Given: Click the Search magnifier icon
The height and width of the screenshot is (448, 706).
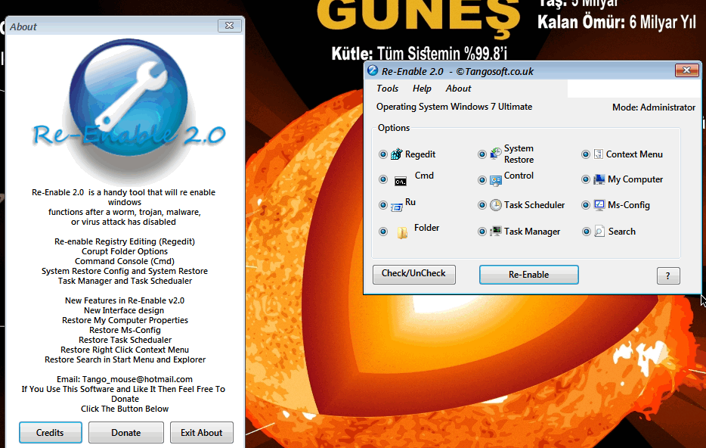Looking at the screenshot, I should click(x=599, y=232).
